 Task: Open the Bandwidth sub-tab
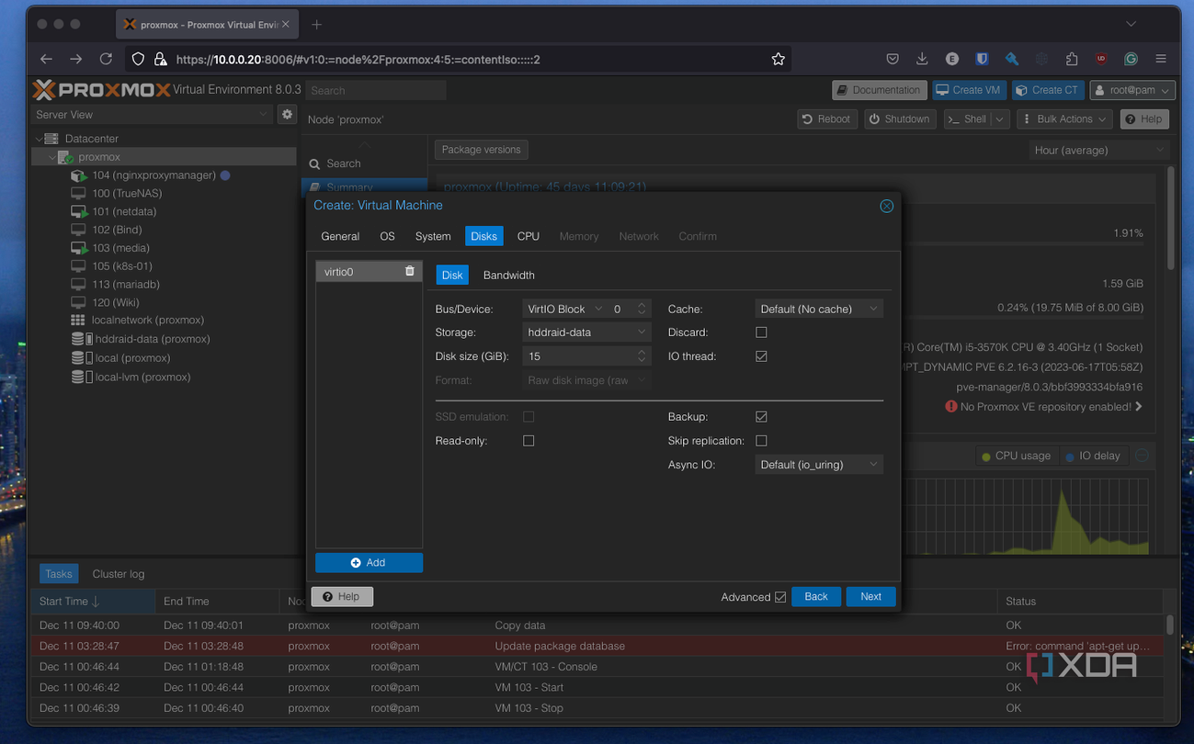[x=509, y=275]
